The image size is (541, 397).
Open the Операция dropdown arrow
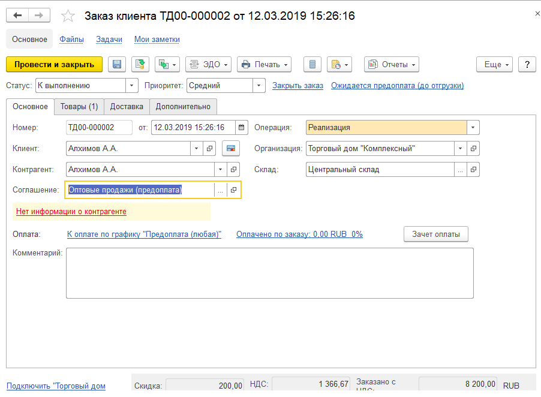pos(473,127)
